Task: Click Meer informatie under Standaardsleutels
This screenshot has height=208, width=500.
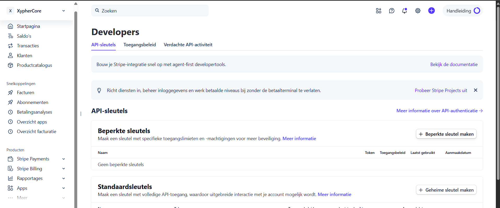Action: click(x=334, y=194)
